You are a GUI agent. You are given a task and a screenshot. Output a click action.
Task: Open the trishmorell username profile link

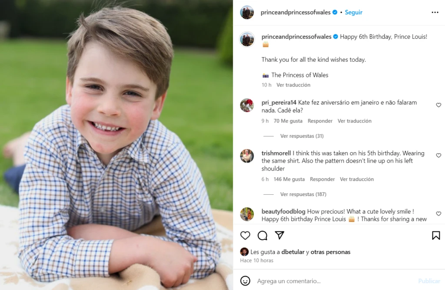pyautogui.click(x=276, y=153)
